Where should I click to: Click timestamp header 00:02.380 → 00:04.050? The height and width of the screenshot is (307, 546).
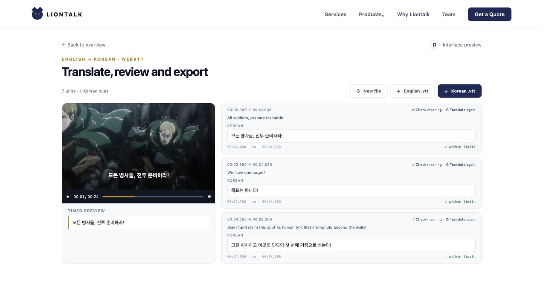click(x=250, y=165)
